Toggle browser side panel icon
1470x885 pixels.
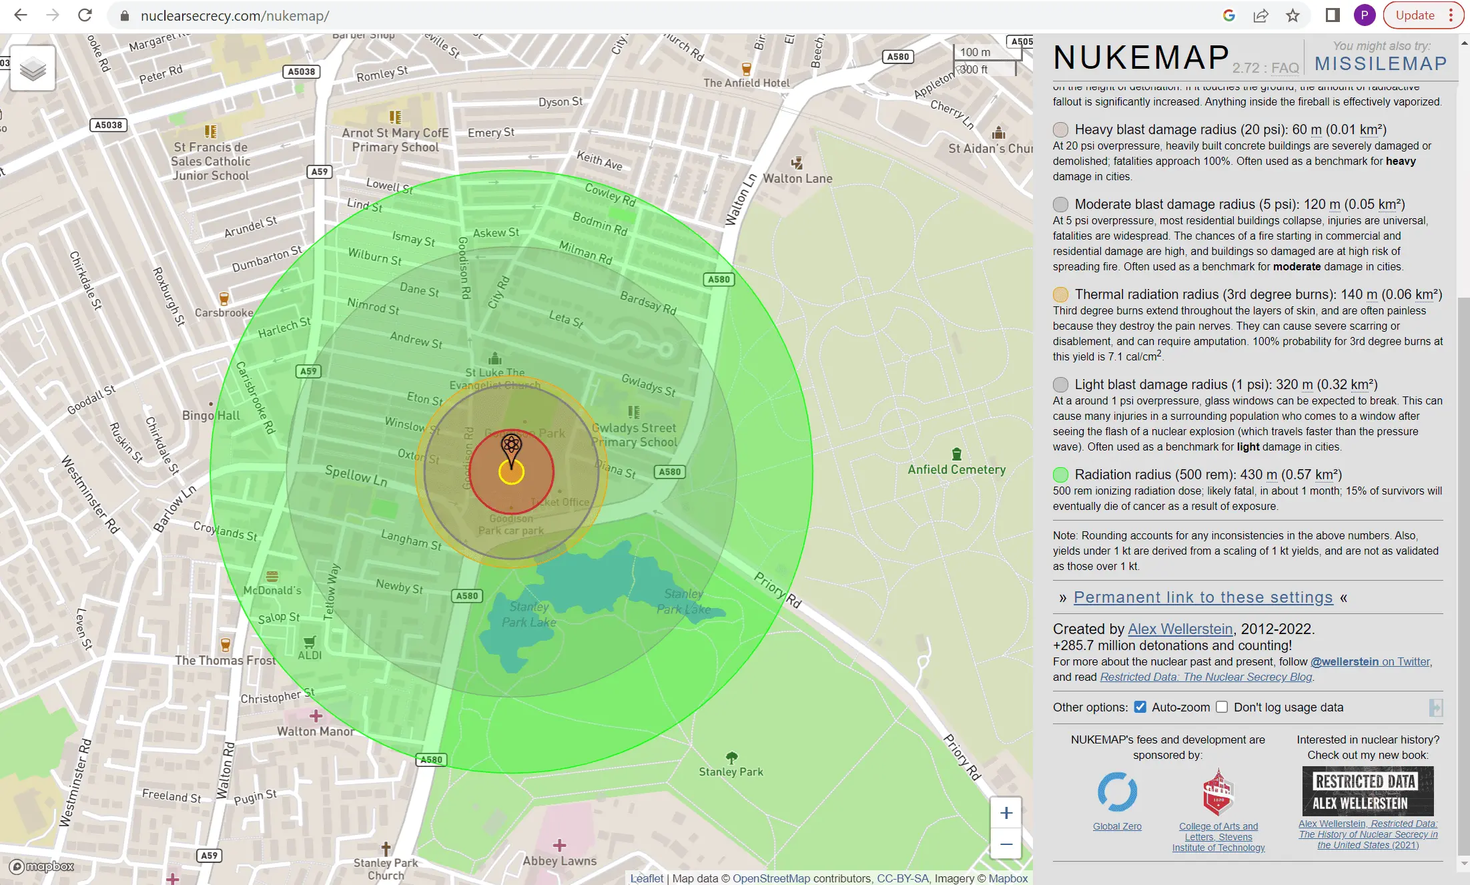(1332, 15)
